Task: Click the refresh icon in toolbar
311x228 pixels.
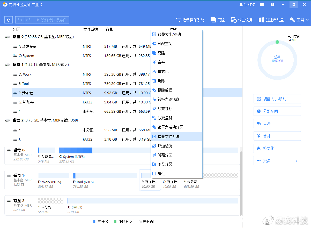Action: [x=9, y=20]
